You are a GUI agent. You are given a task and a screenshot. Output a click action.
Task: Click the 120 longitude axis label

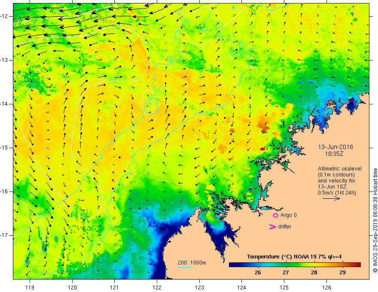[72, 287]
